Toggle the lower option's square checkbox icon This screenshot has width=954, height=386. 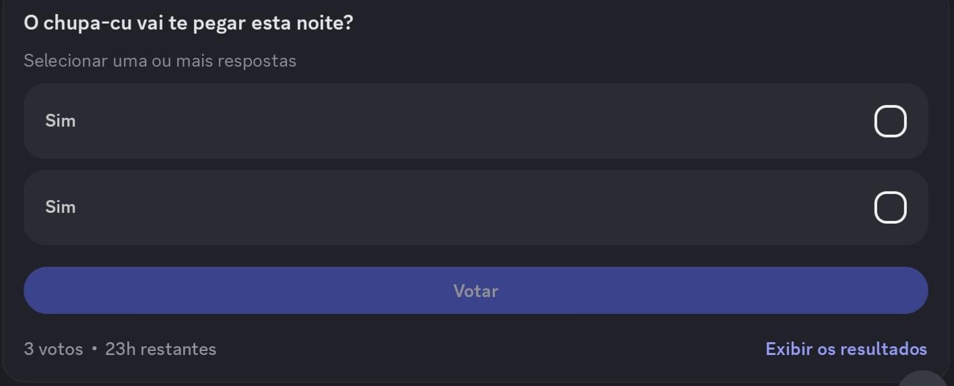pyautogui.click(x=890, y=207)
